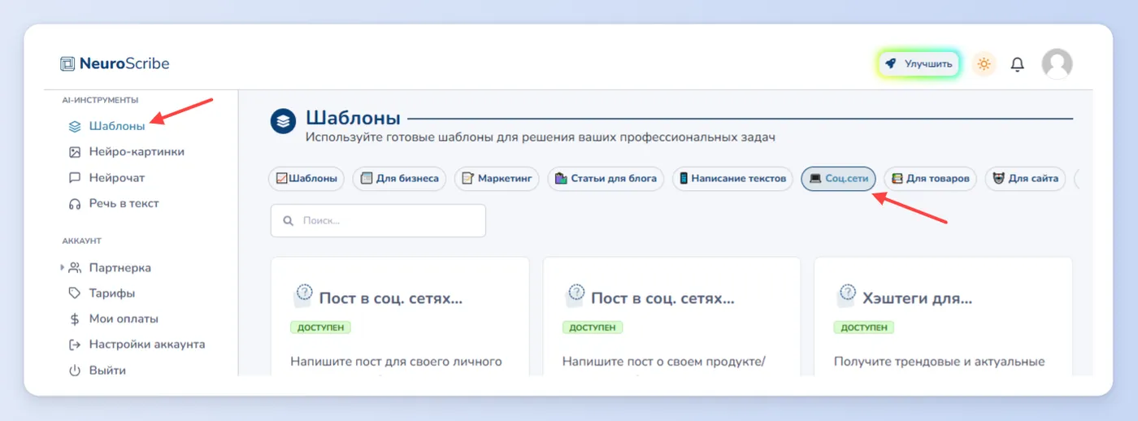The width and height of the screenshot is (1138, 421).
Task: Click the magnifier icon in the search field
Action: click(288, 221)
